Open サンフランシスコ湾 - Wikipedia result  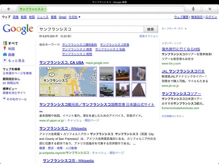[x=68, y=161]
